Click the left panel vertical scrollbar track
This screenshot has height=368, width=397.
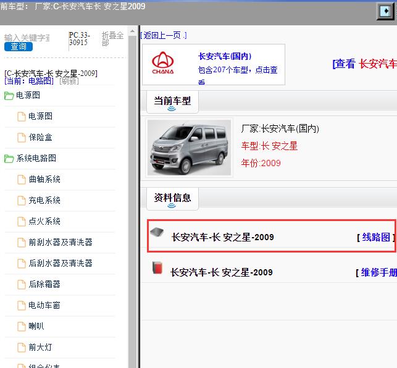[132, 202]
